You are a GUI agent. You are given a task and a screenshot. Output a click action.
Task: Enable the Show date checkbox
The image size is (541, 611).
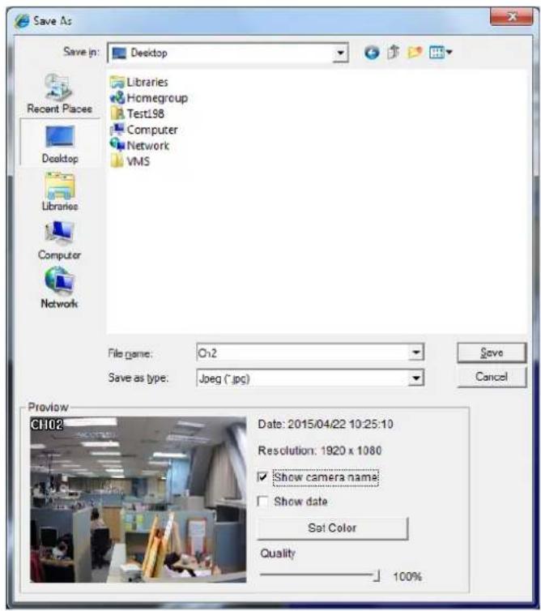click(x=263, y=501)
